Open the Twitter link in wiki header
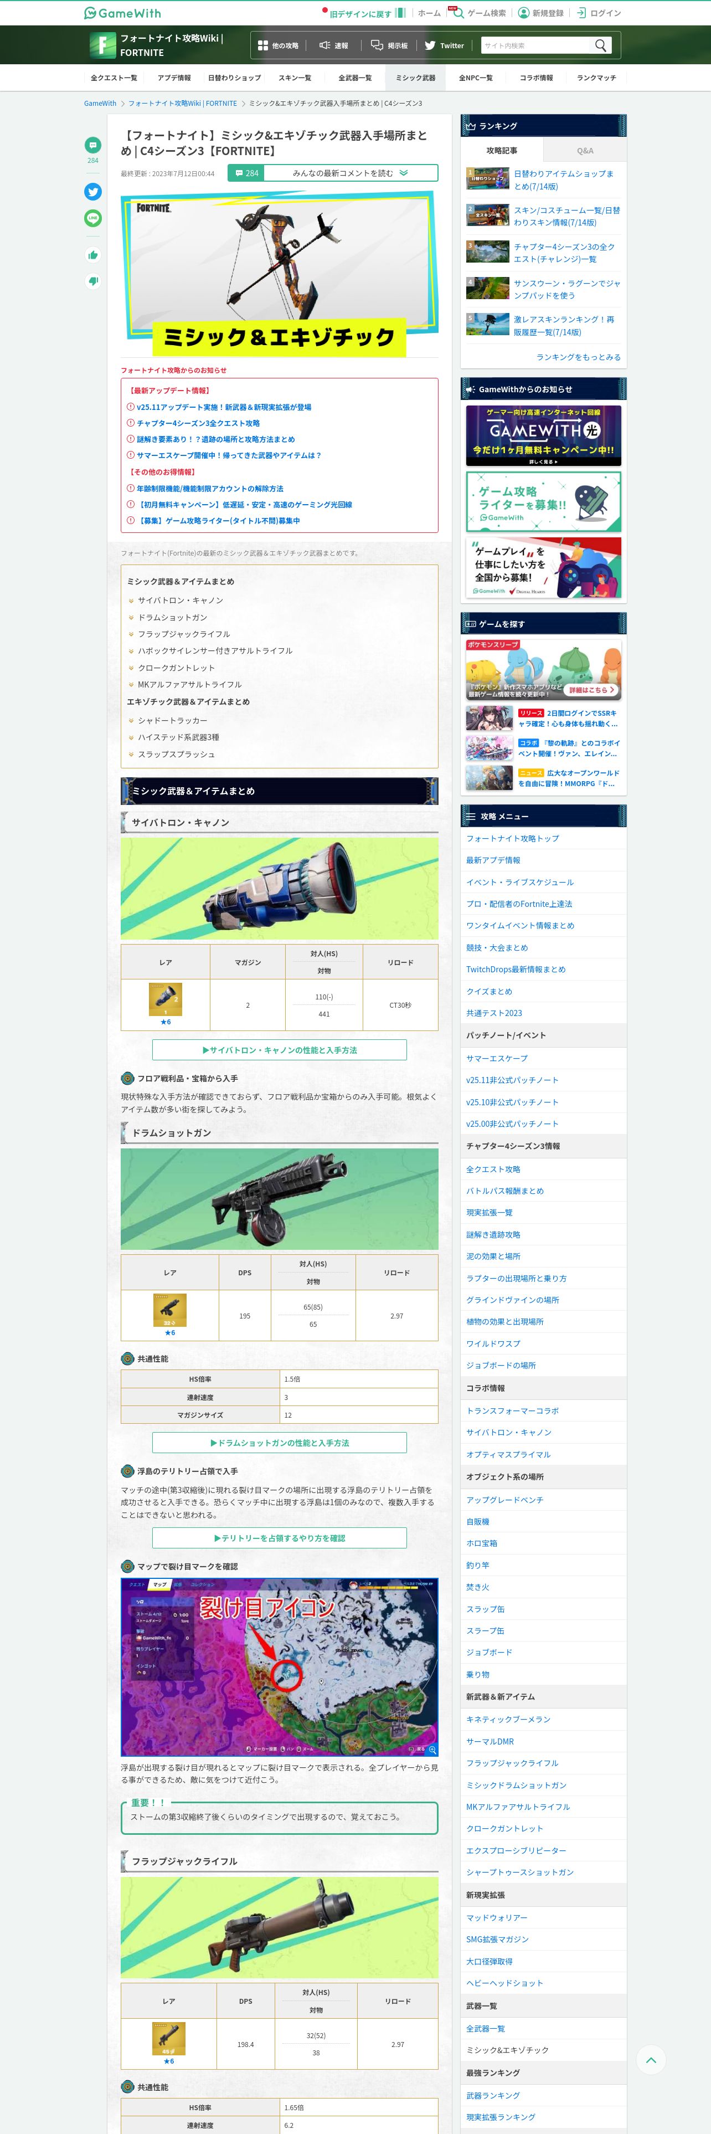 click(444, 45)
